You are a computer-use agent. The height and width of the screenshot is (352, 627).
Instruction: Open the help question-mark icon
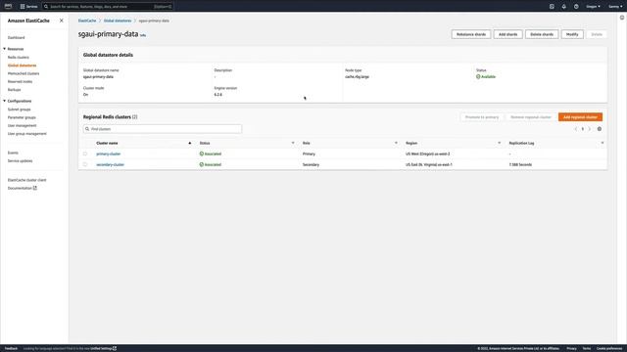[x=576, y=7]
